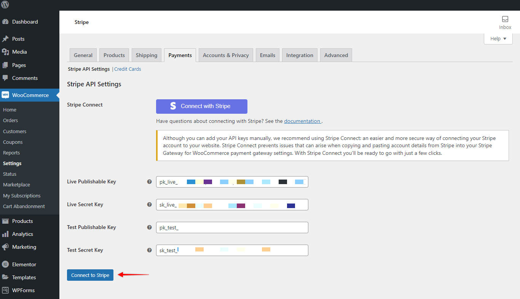Switch to the Products settings tab
This screenshot has width=520, height=299.
(x=114, y=55)
